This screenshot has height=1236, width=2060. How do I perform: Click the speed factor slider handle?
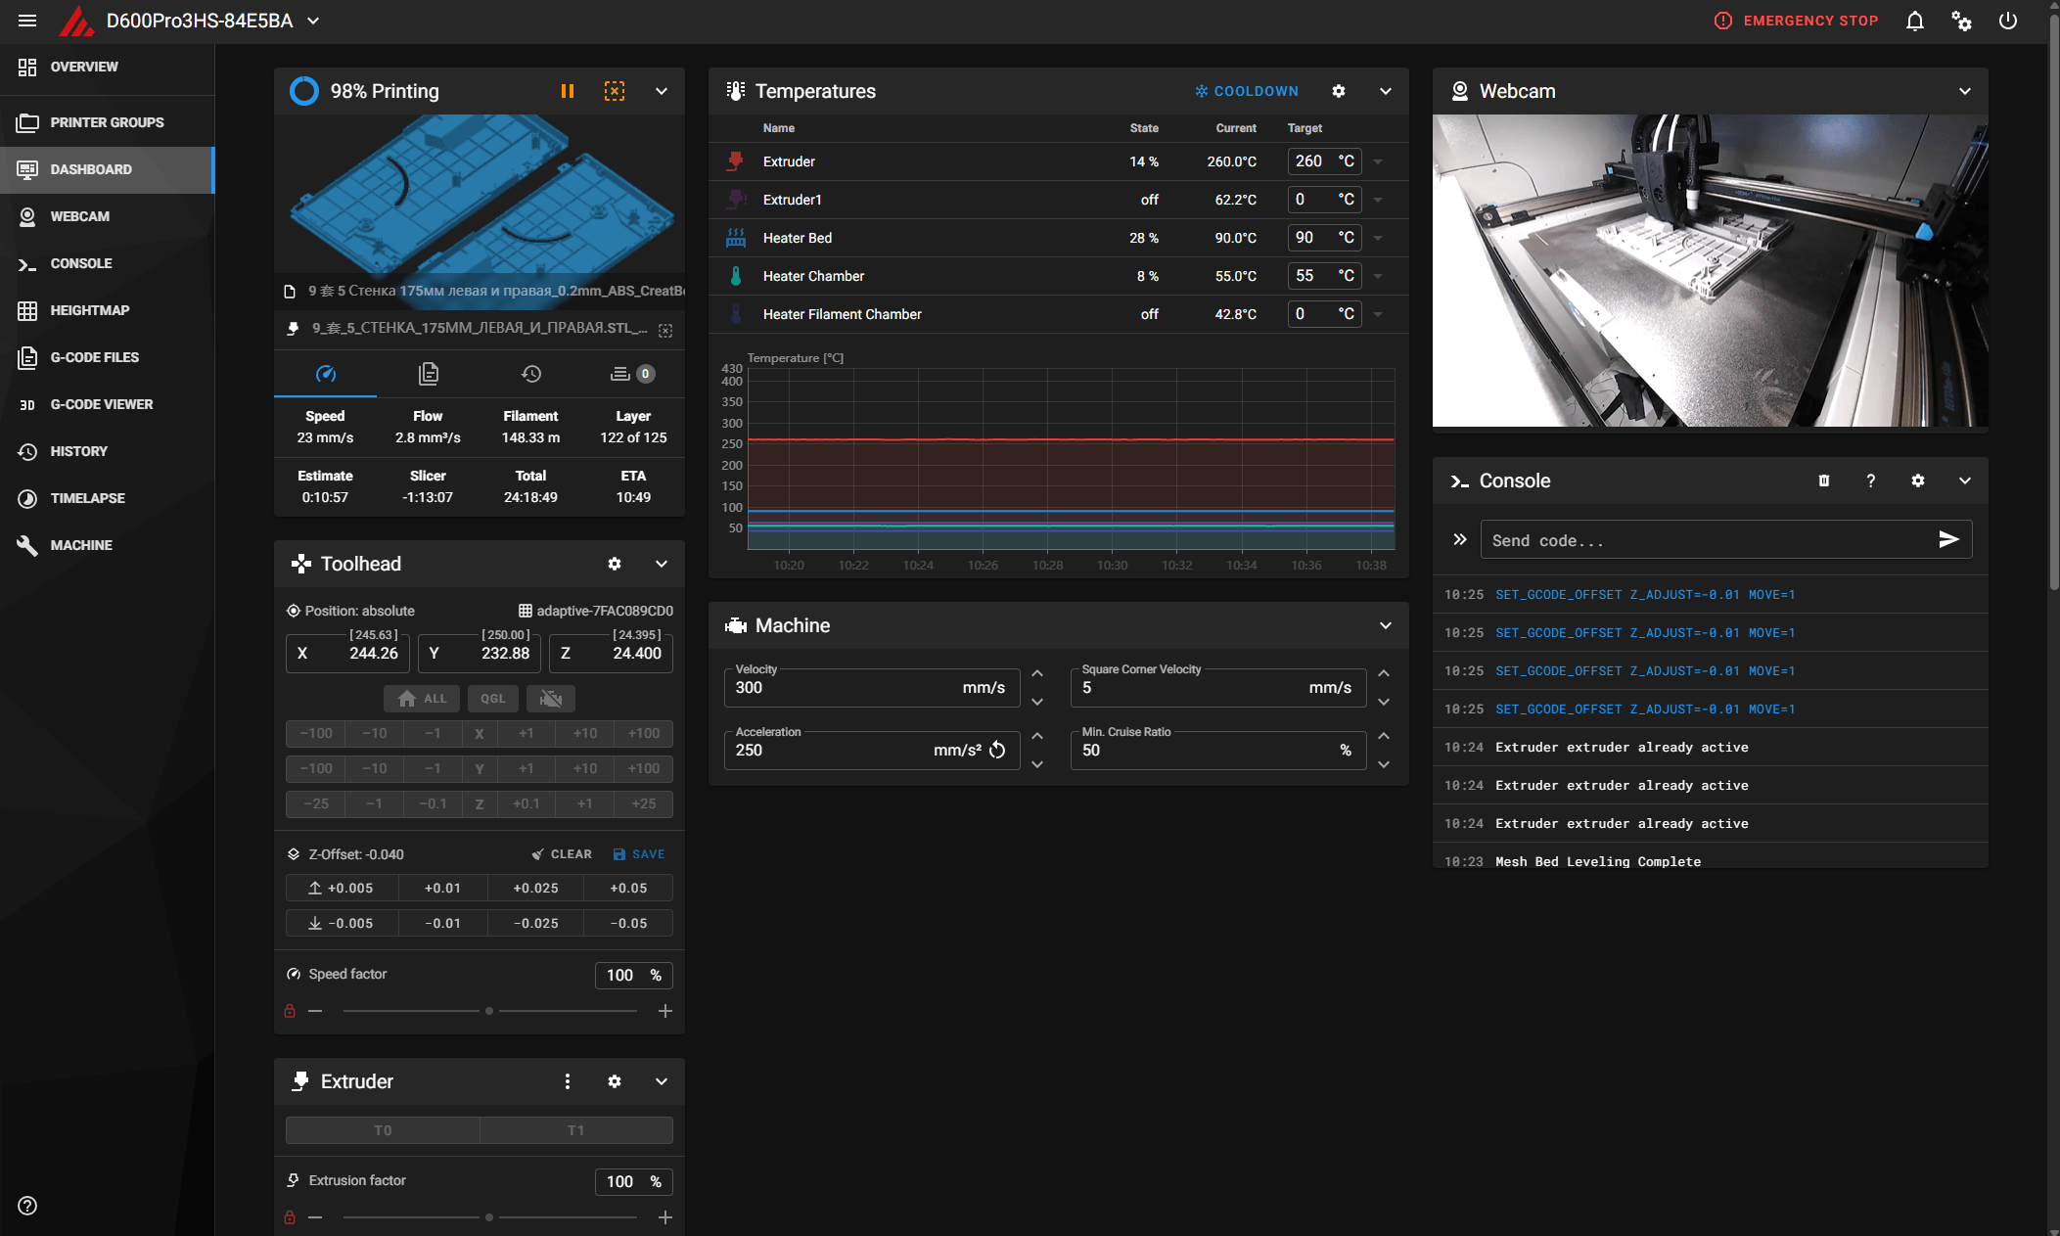(489, 1011)
